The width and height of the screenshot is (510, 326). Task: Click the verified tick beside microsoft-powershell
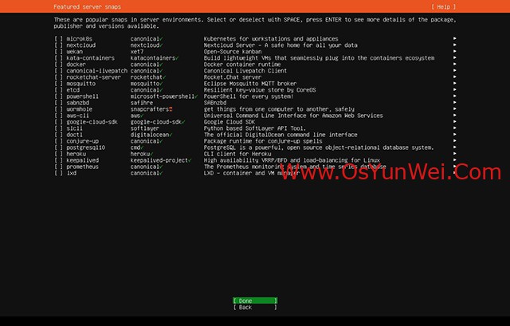196,96
